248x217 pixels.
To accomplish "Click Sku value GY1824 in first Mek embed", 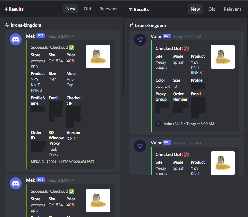I will tap(56, 61).
